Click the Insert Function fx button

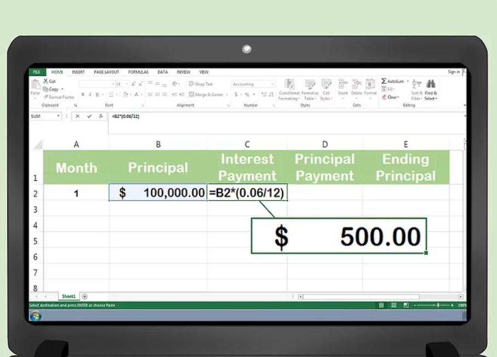tap(101, 116)
